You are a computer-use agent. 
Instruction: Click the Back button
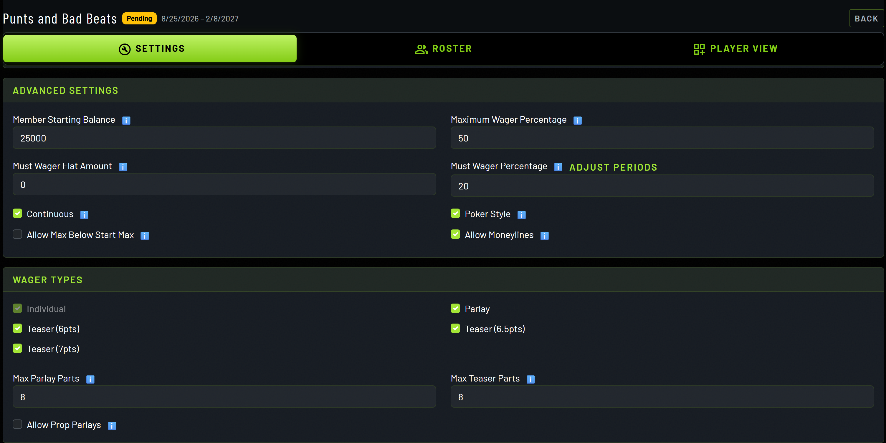[x=866, y=19]
